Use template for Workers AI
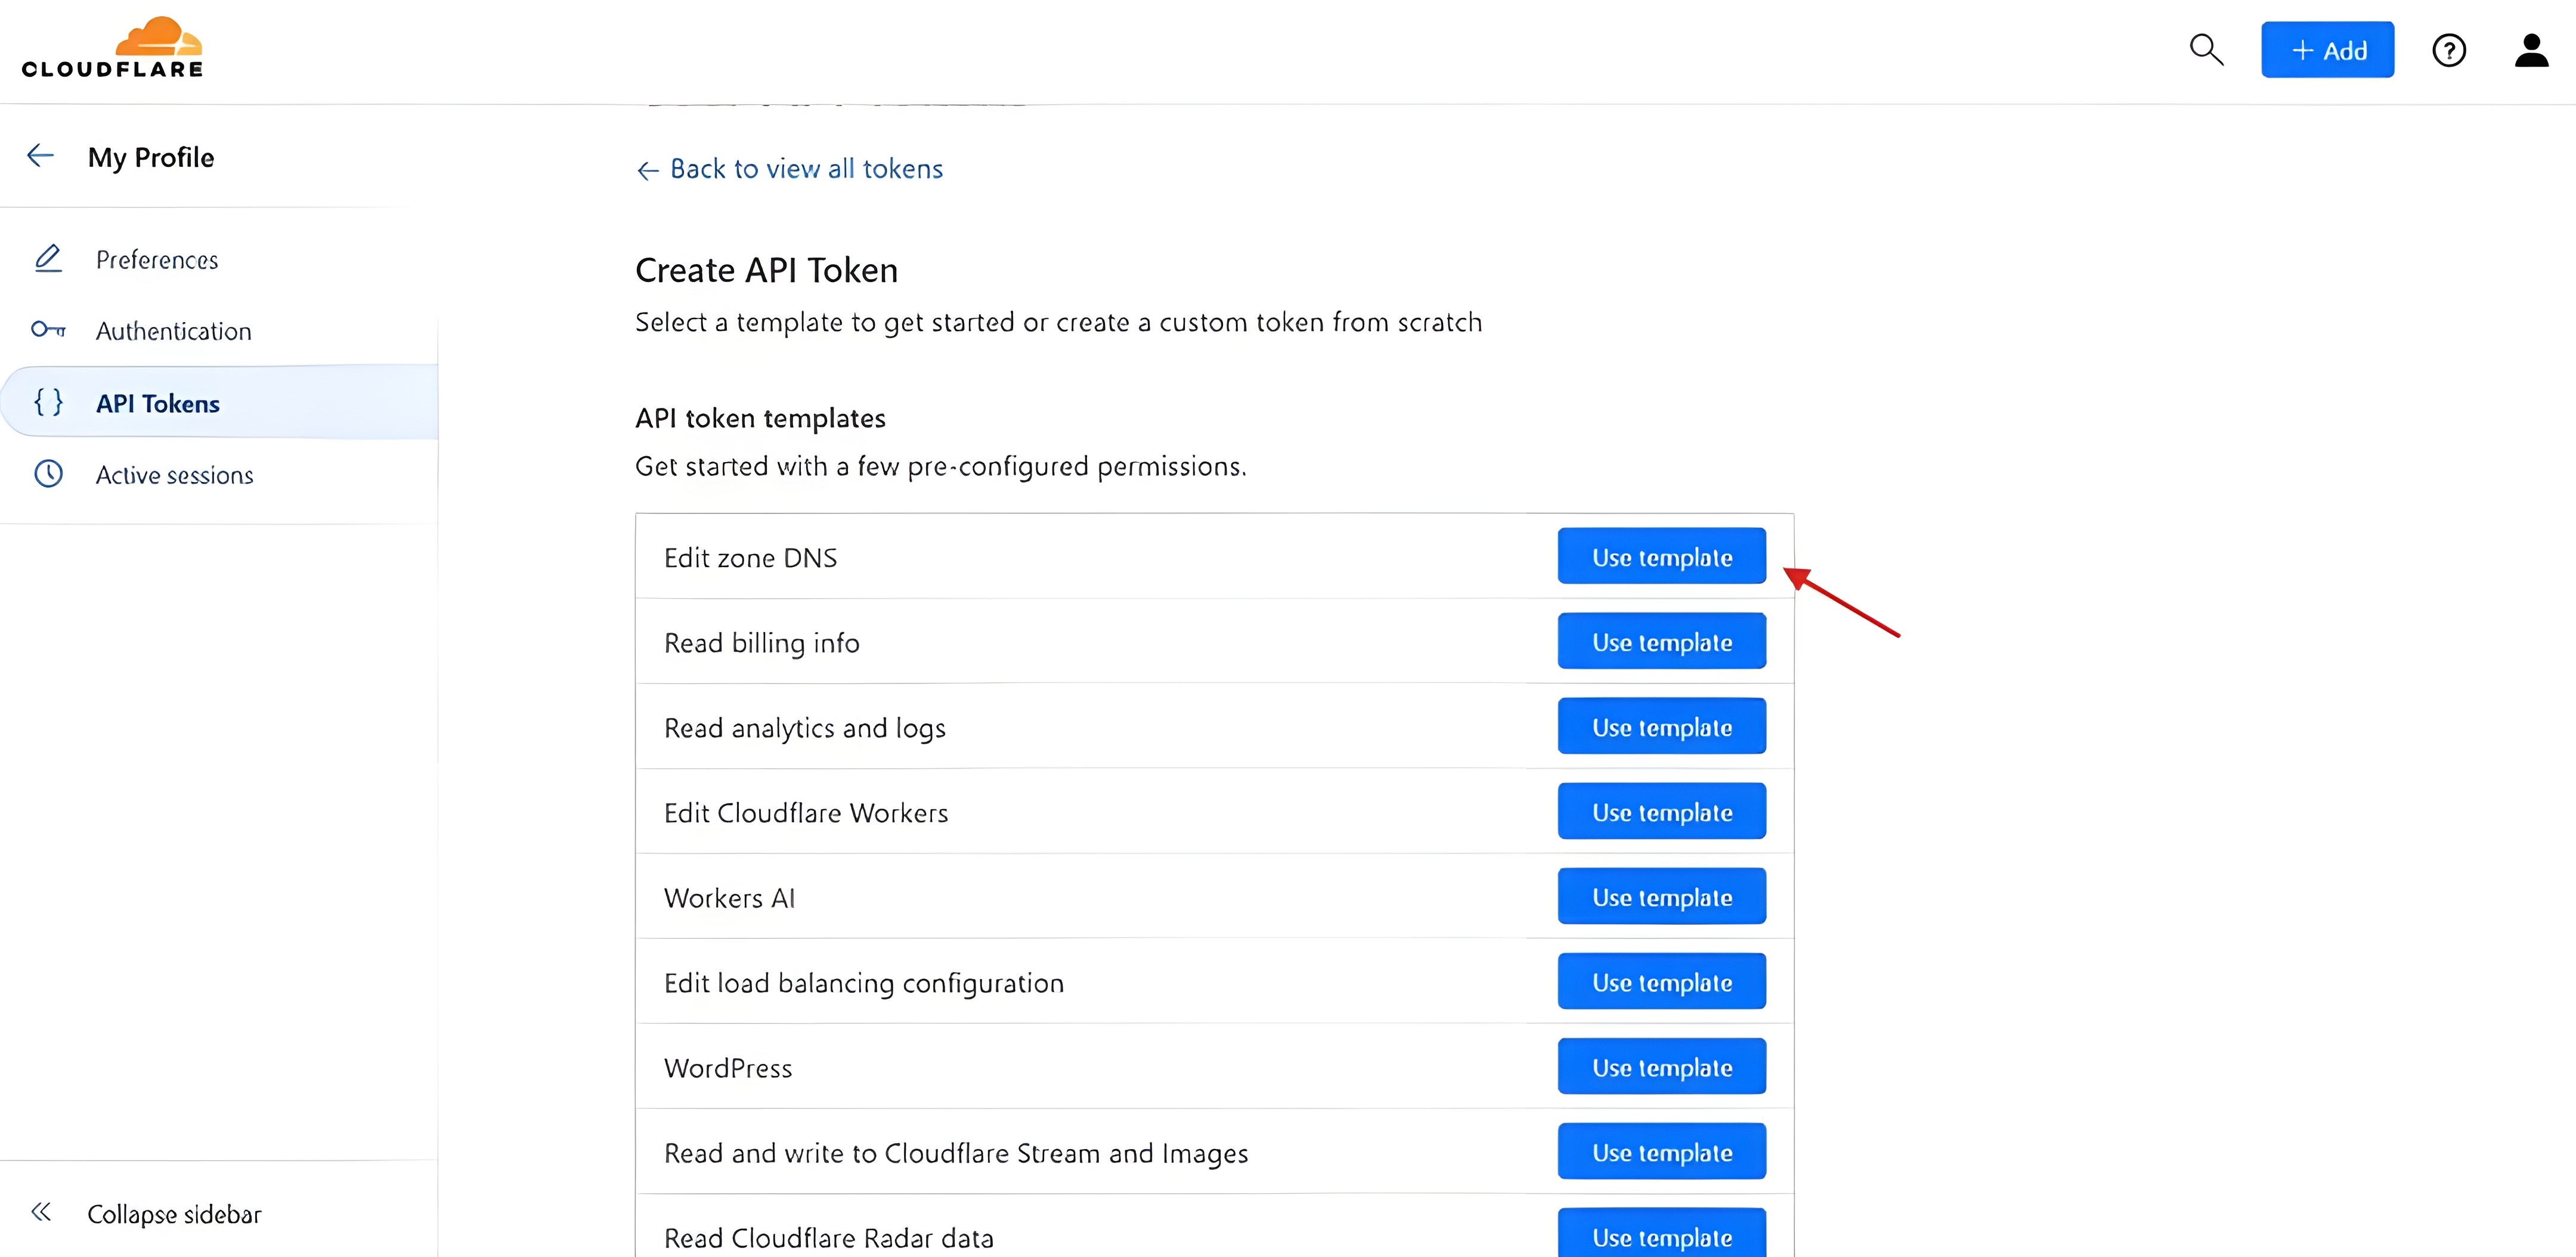Viewport: 2576px width, 1257px height. pyautogui.click(x=1661, y=896)
